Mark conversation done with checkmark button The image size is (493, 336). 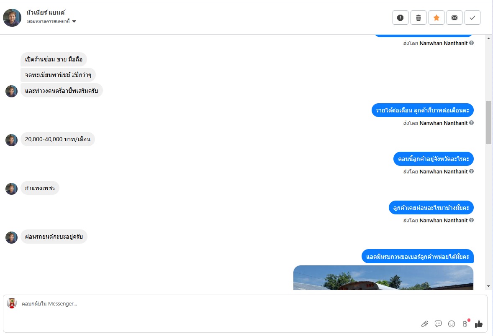472,18
